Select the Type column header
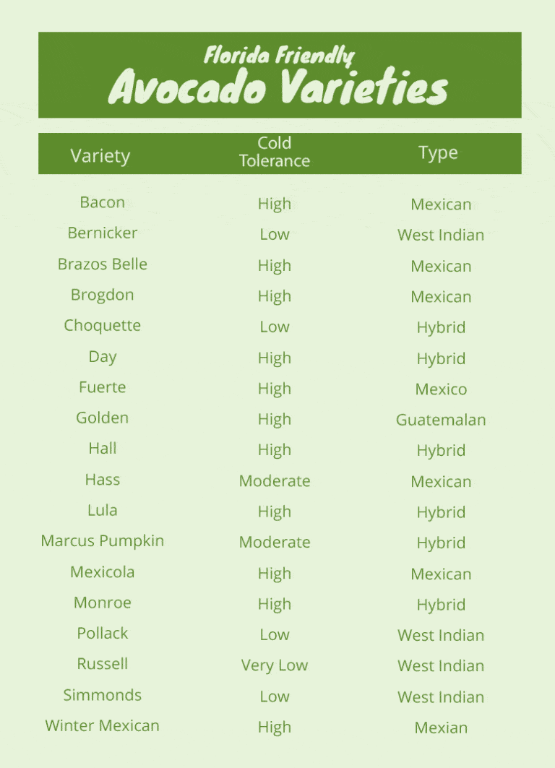This screenshot has width=555, height=768. [438, 153]
